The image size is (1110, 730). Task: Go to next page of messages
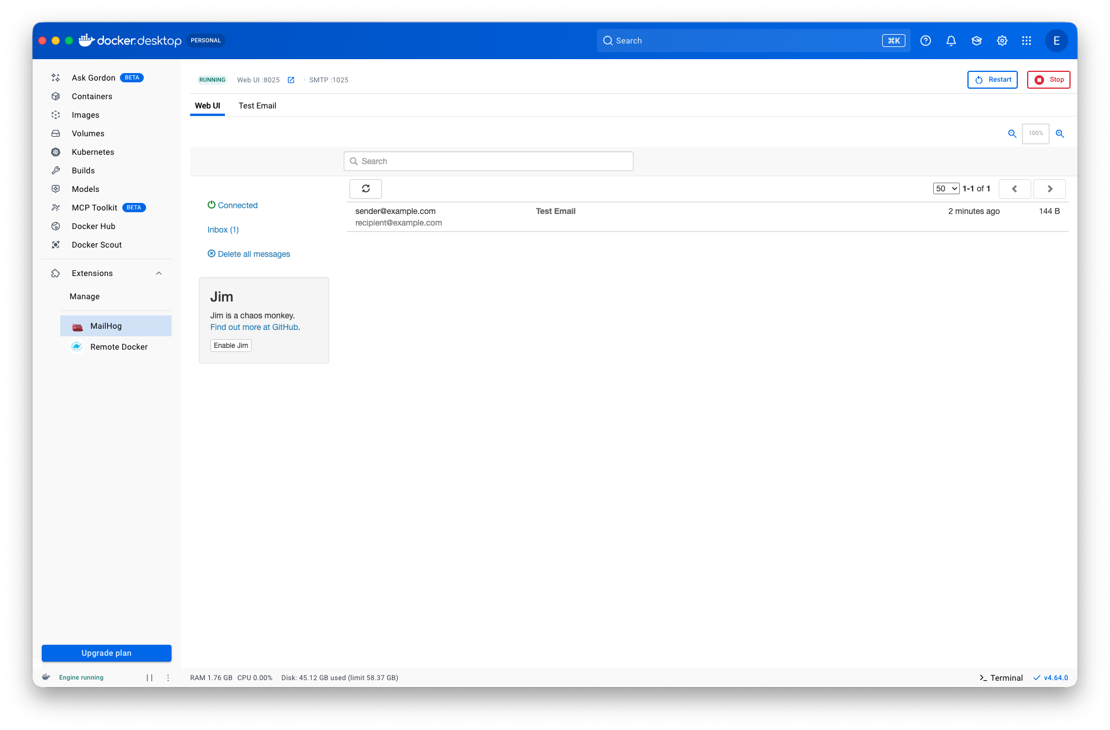(1049, 188)
